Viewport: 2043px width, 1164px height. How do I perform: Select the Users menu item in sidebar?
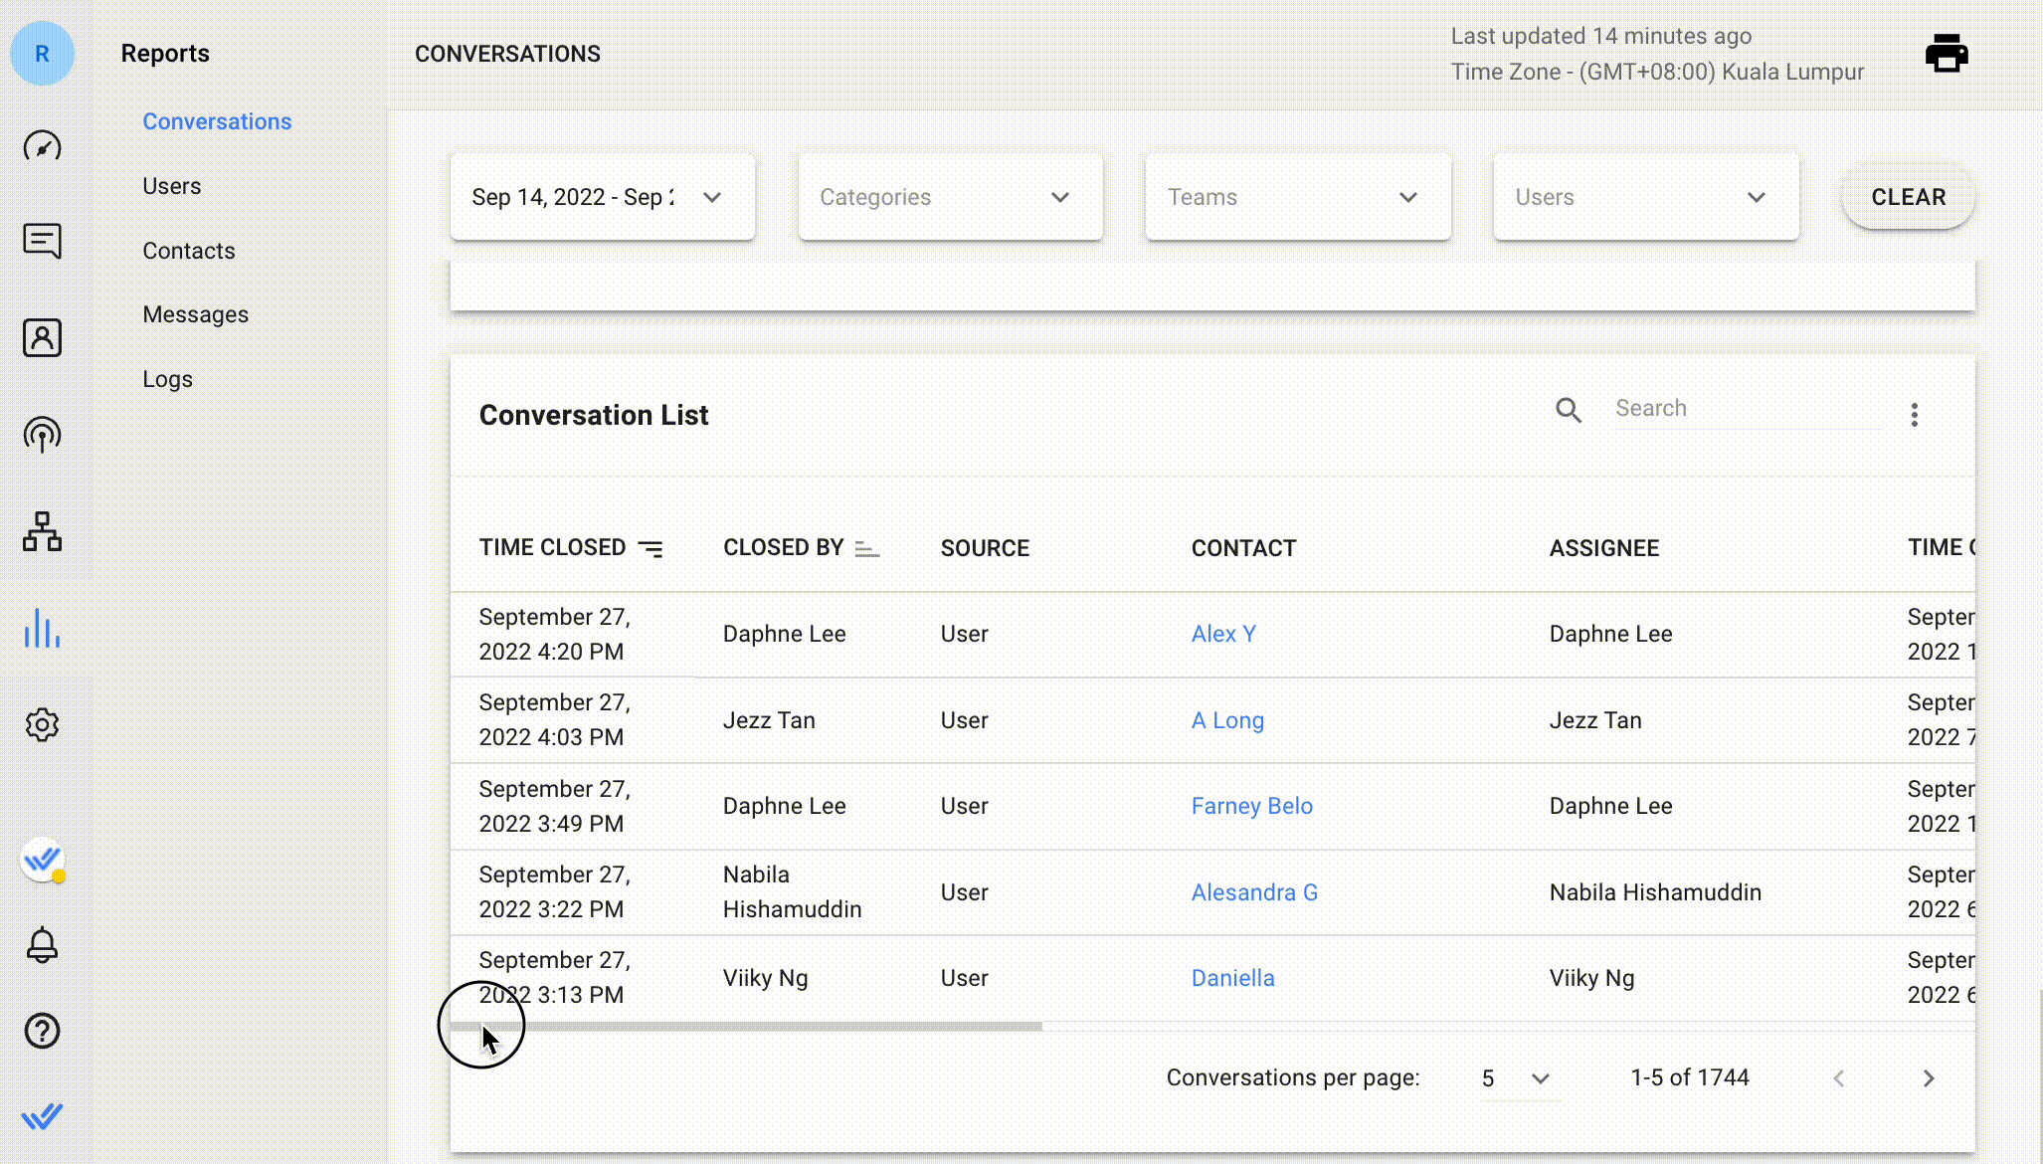(x=171, y=185)
